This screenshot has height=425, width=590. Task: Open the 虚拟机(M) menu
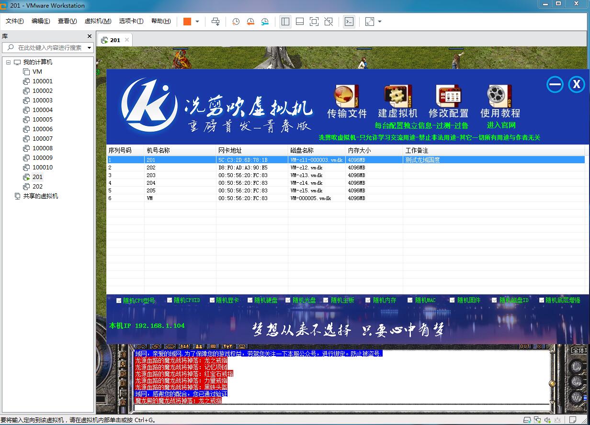pos(98,21)
